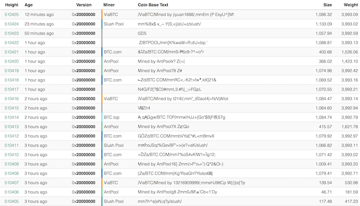Open block 510422 link
The width and height of the screenshot is (360, 206).
(11, 43)
